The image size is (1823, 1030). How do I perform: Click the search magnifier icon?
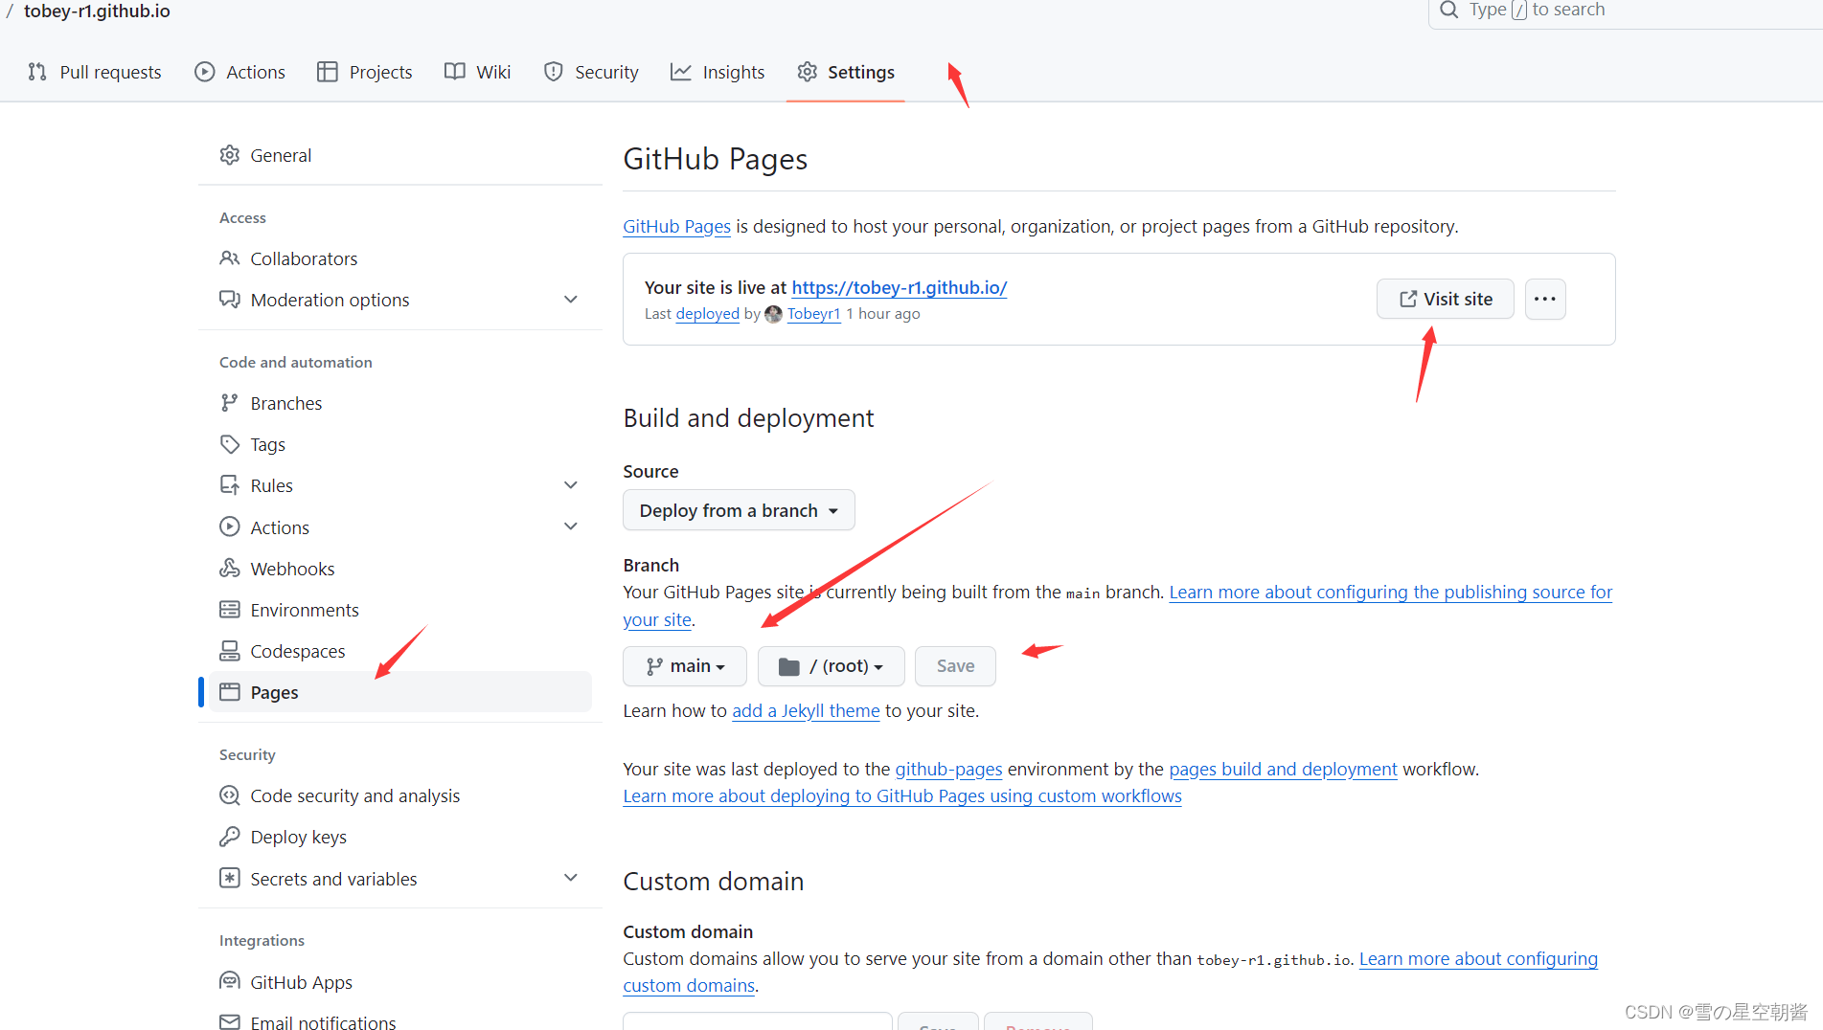(1449, 10)
